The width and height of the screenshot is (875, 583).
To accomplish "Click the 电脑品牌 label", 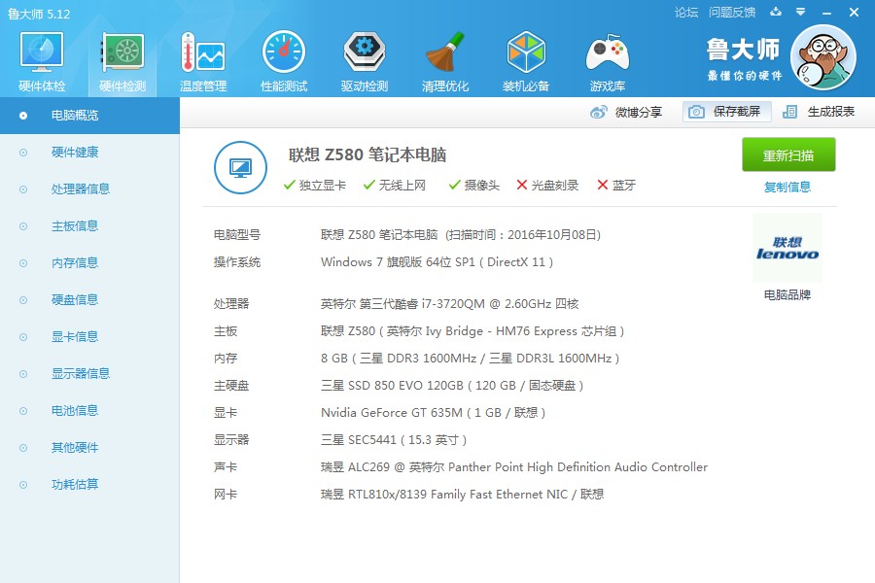I will 787,295.
